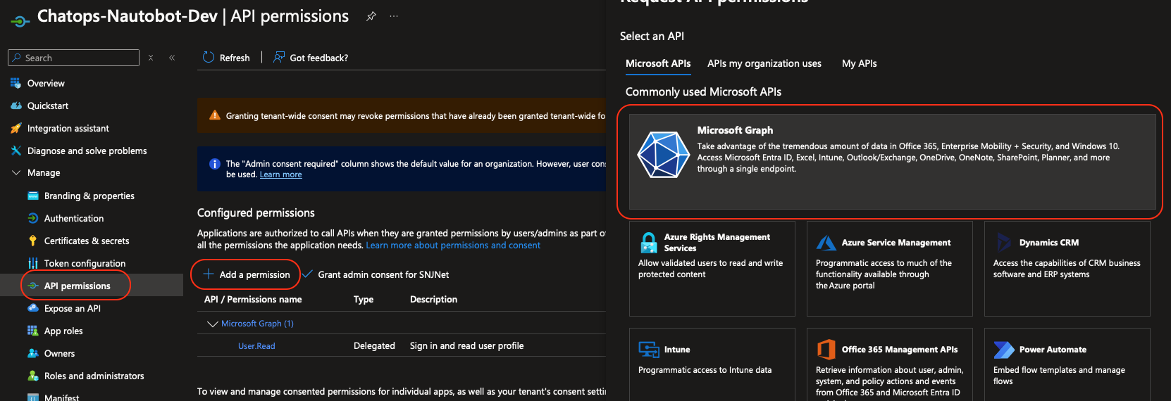Open Learn more about permissions and consent link
Screen dimensions: 1171x401
pyautogui.click(x=453, y=246)
